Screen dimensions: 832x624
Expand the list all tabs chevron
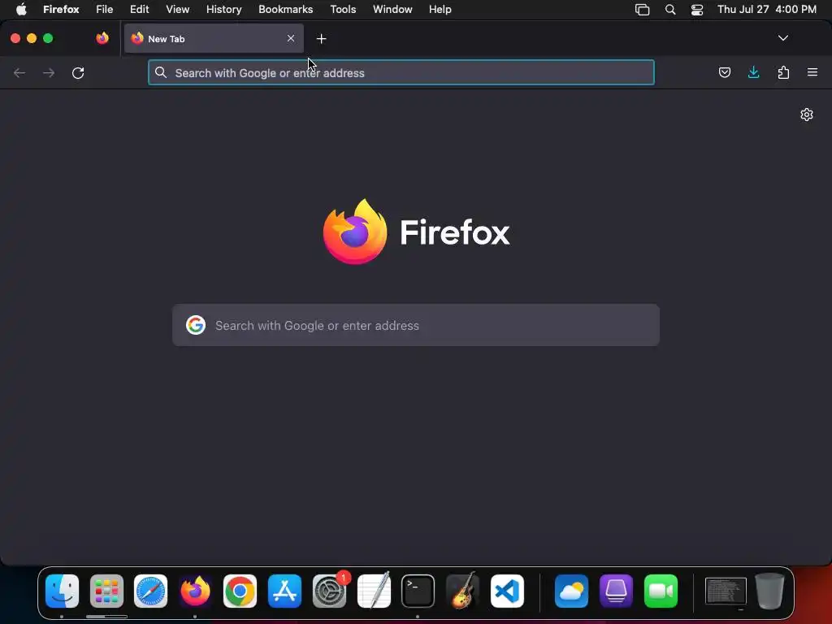(782, 38)
